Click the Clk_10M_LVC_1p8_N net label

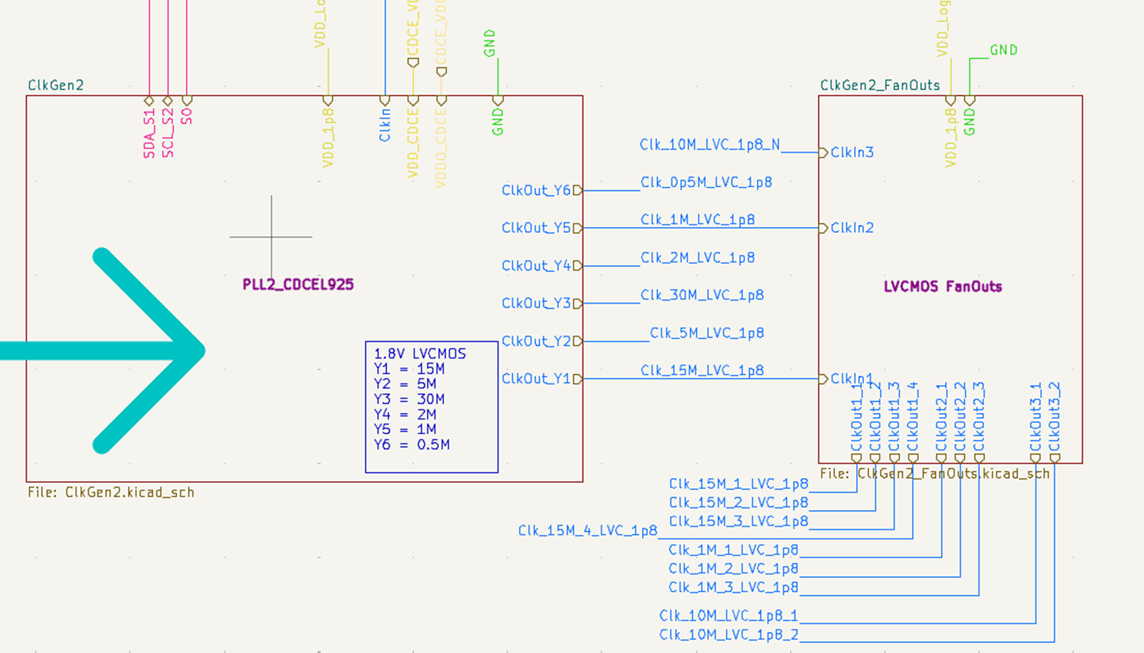point(710,145)
